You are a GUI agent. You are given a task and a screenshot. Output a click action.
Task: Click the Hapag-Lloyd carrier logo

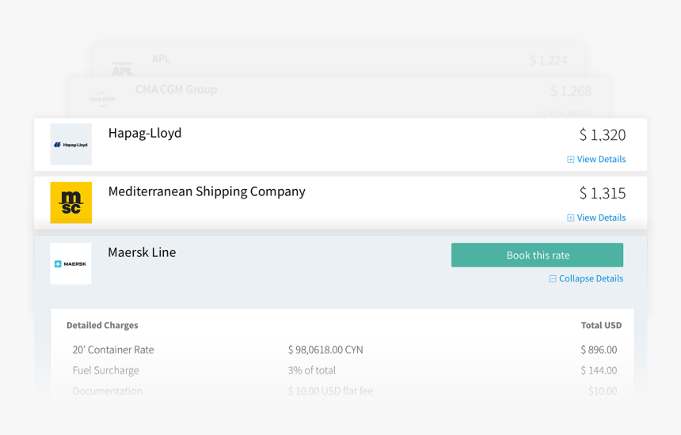pos(70,145)
